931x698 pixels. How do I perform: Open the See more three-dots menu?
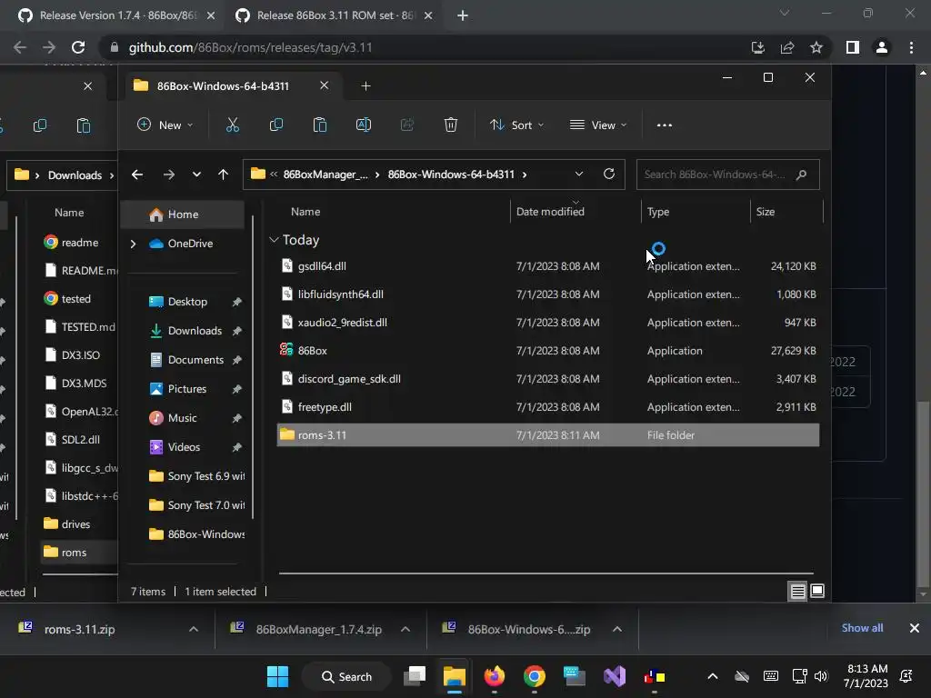665,125
